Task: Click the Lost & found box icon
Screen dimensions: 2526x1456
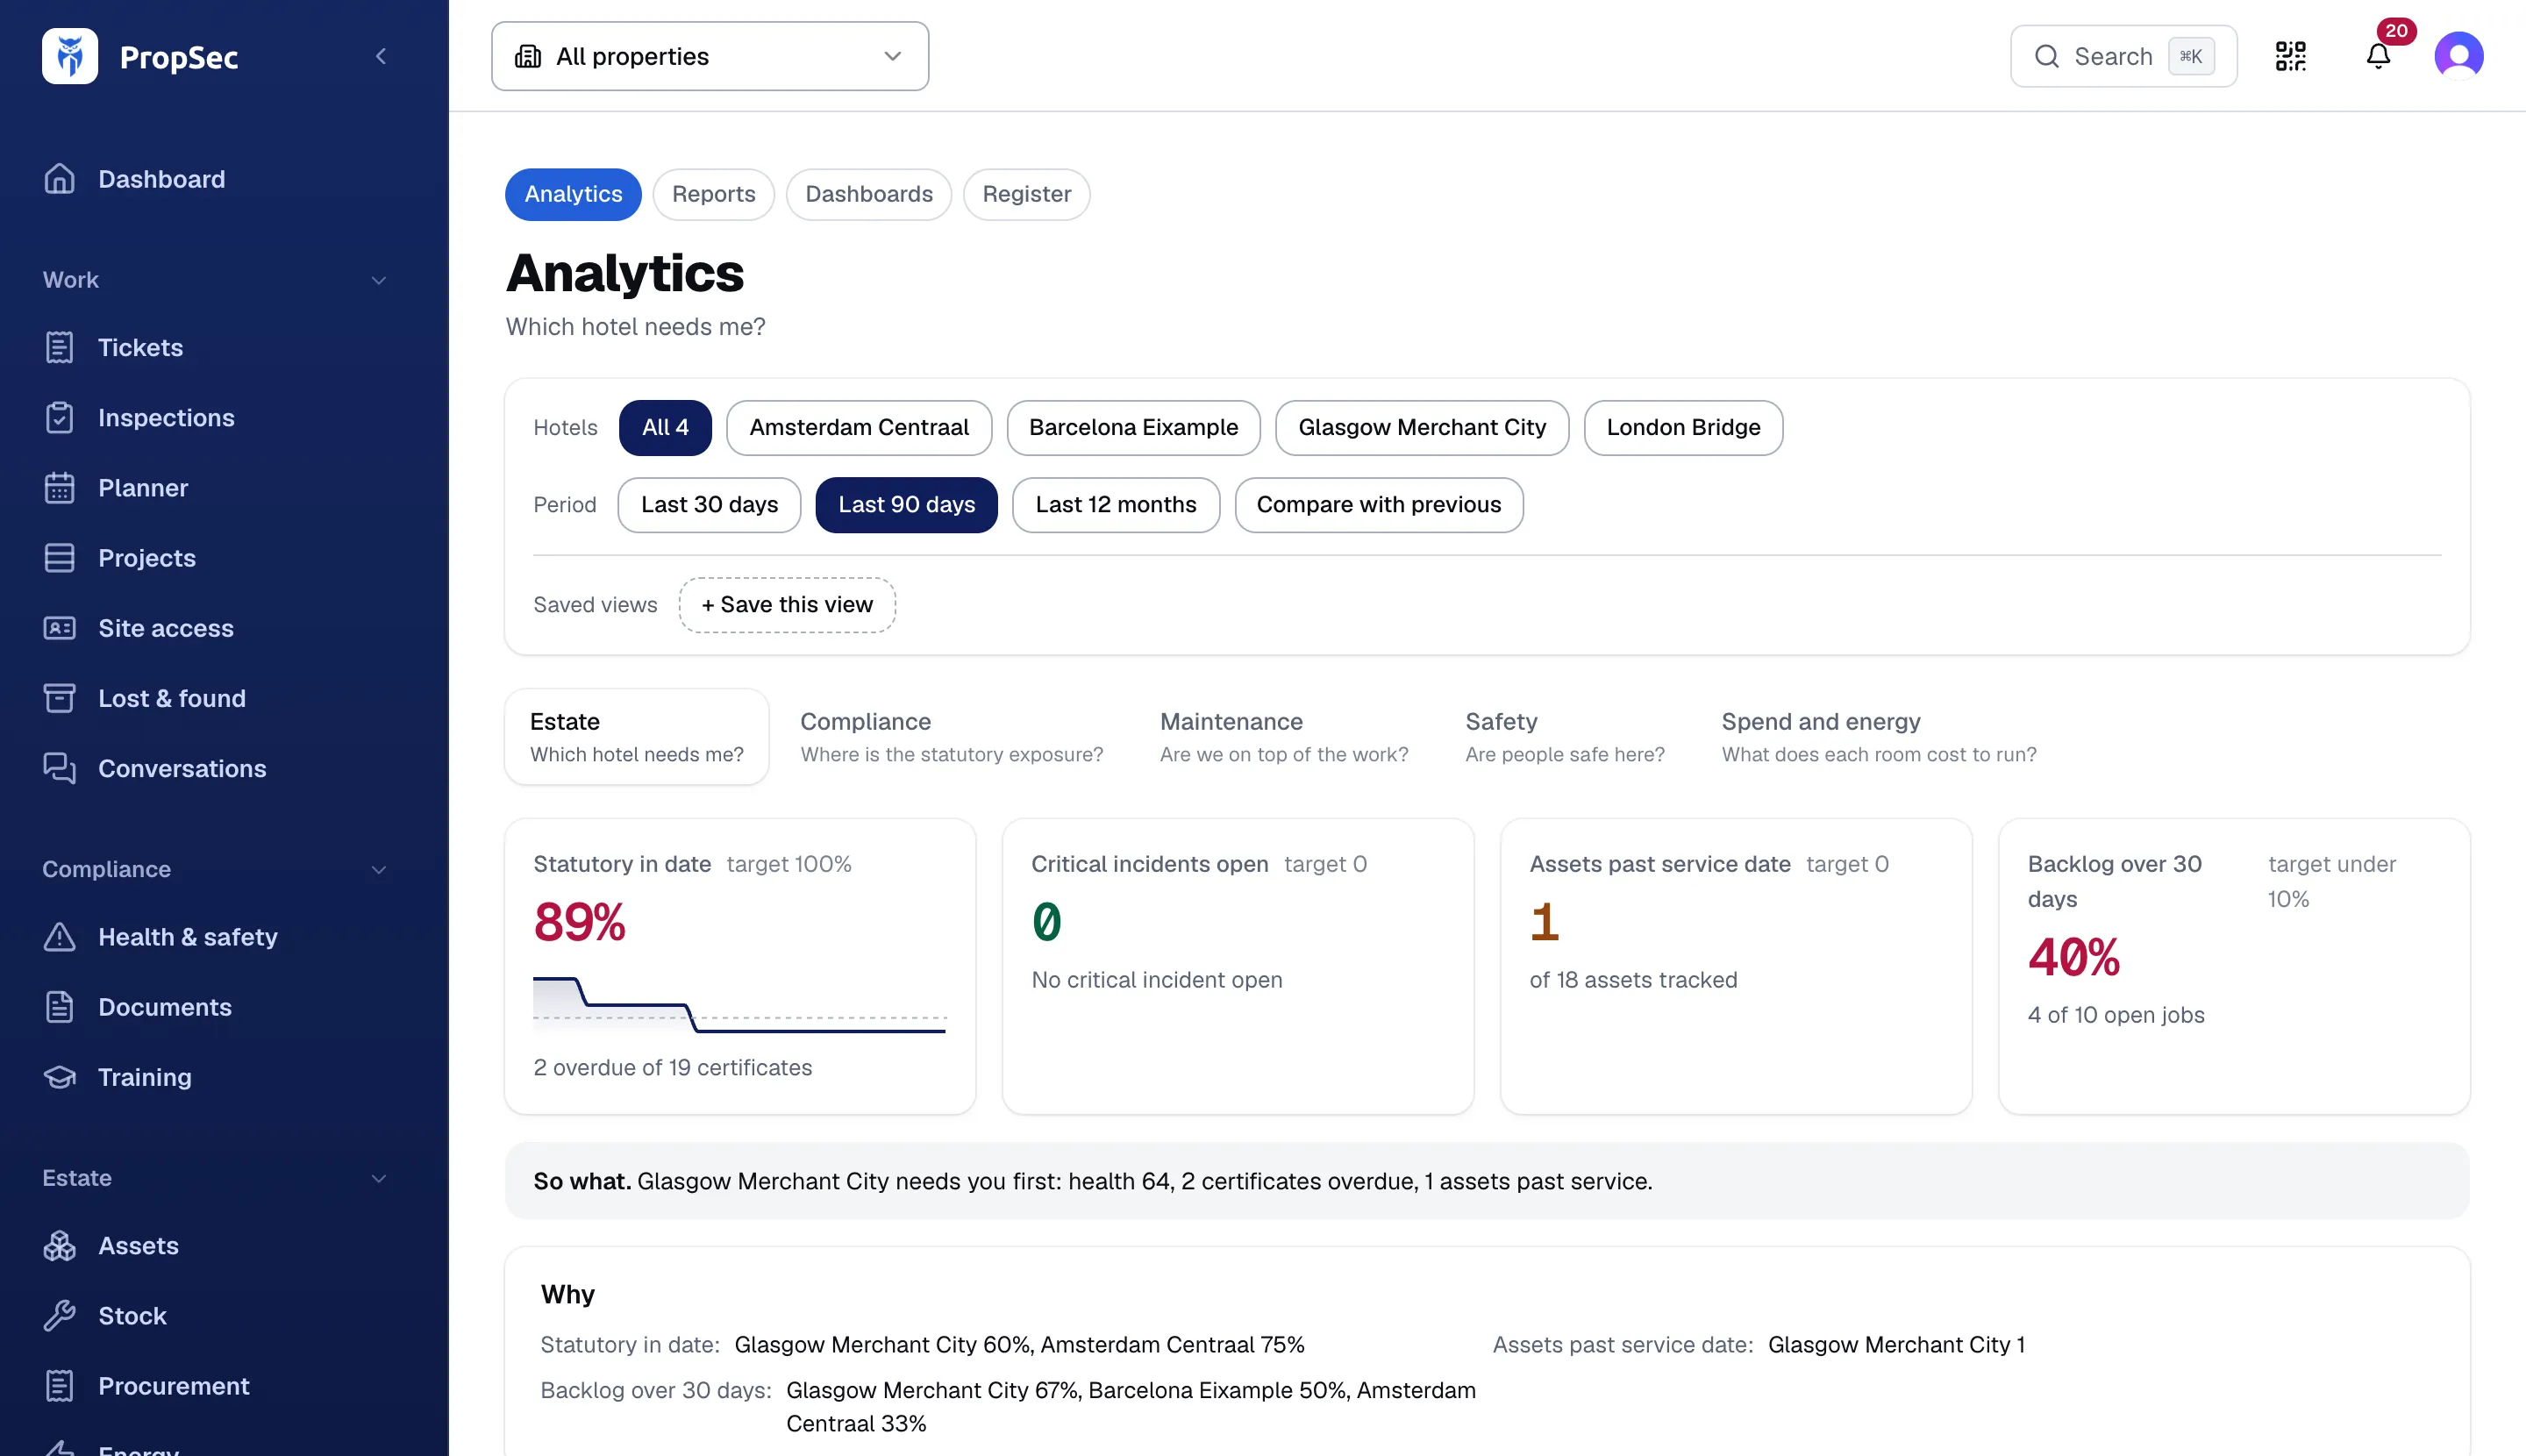Action: click(x=60, y=698)
